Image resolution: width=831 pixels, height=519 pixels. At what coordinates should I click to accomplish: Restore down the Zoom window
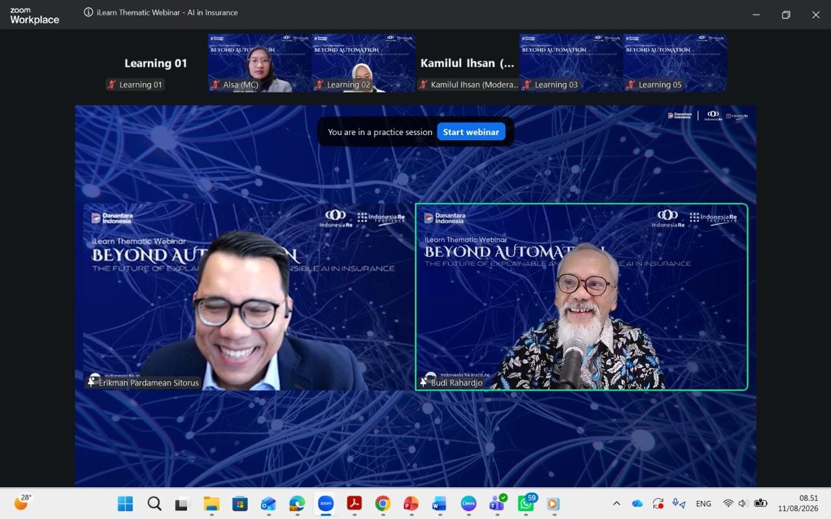tap(786, 14)
